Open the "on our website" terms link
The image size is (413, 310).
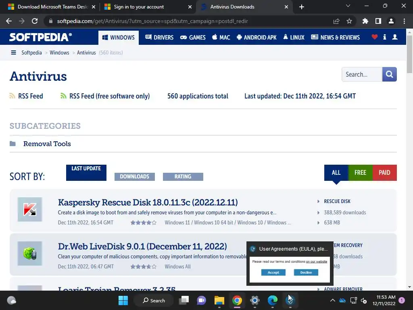(x=317, y=262)
